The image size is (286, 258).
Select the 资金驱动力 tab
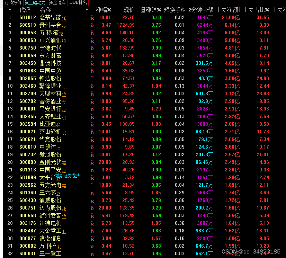pyautogui.click(x=35, y=2)
